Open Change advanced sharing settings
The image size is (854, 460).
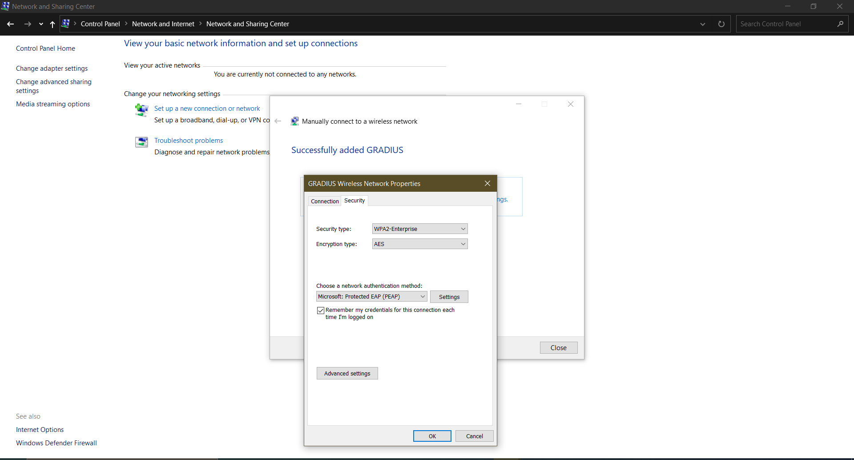coord(54,86)
